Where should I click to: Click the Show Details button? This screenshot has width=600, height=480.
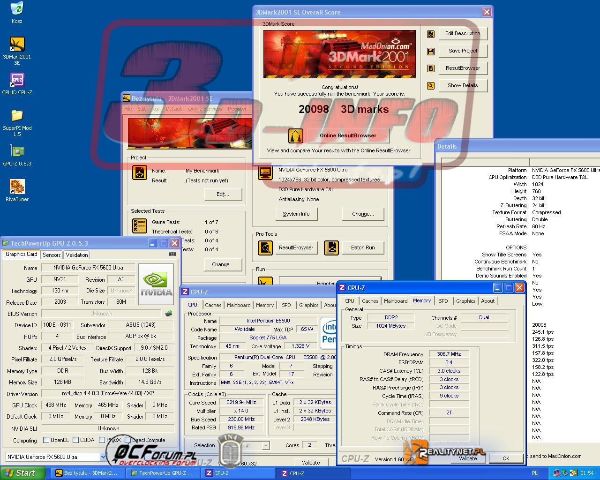click(463, 86)
